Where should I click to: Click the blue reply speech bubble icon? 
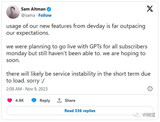point(34,100)
